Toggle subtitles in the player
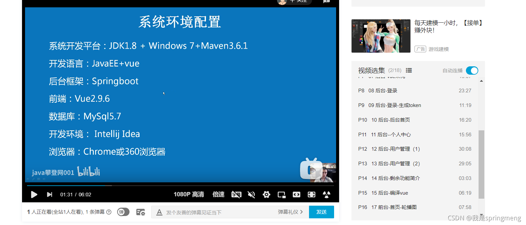526x225 pixels. [236, 194]
